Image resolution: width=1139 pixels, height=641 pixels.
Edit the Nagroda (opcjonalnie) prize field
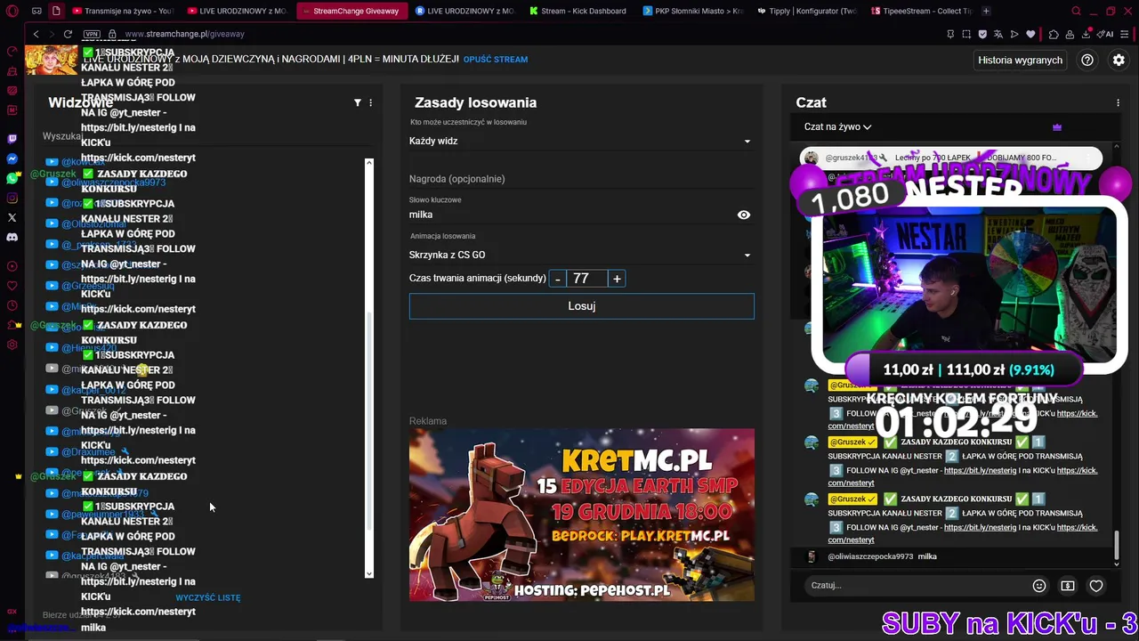pyautogui.click(x=582, y=179)
